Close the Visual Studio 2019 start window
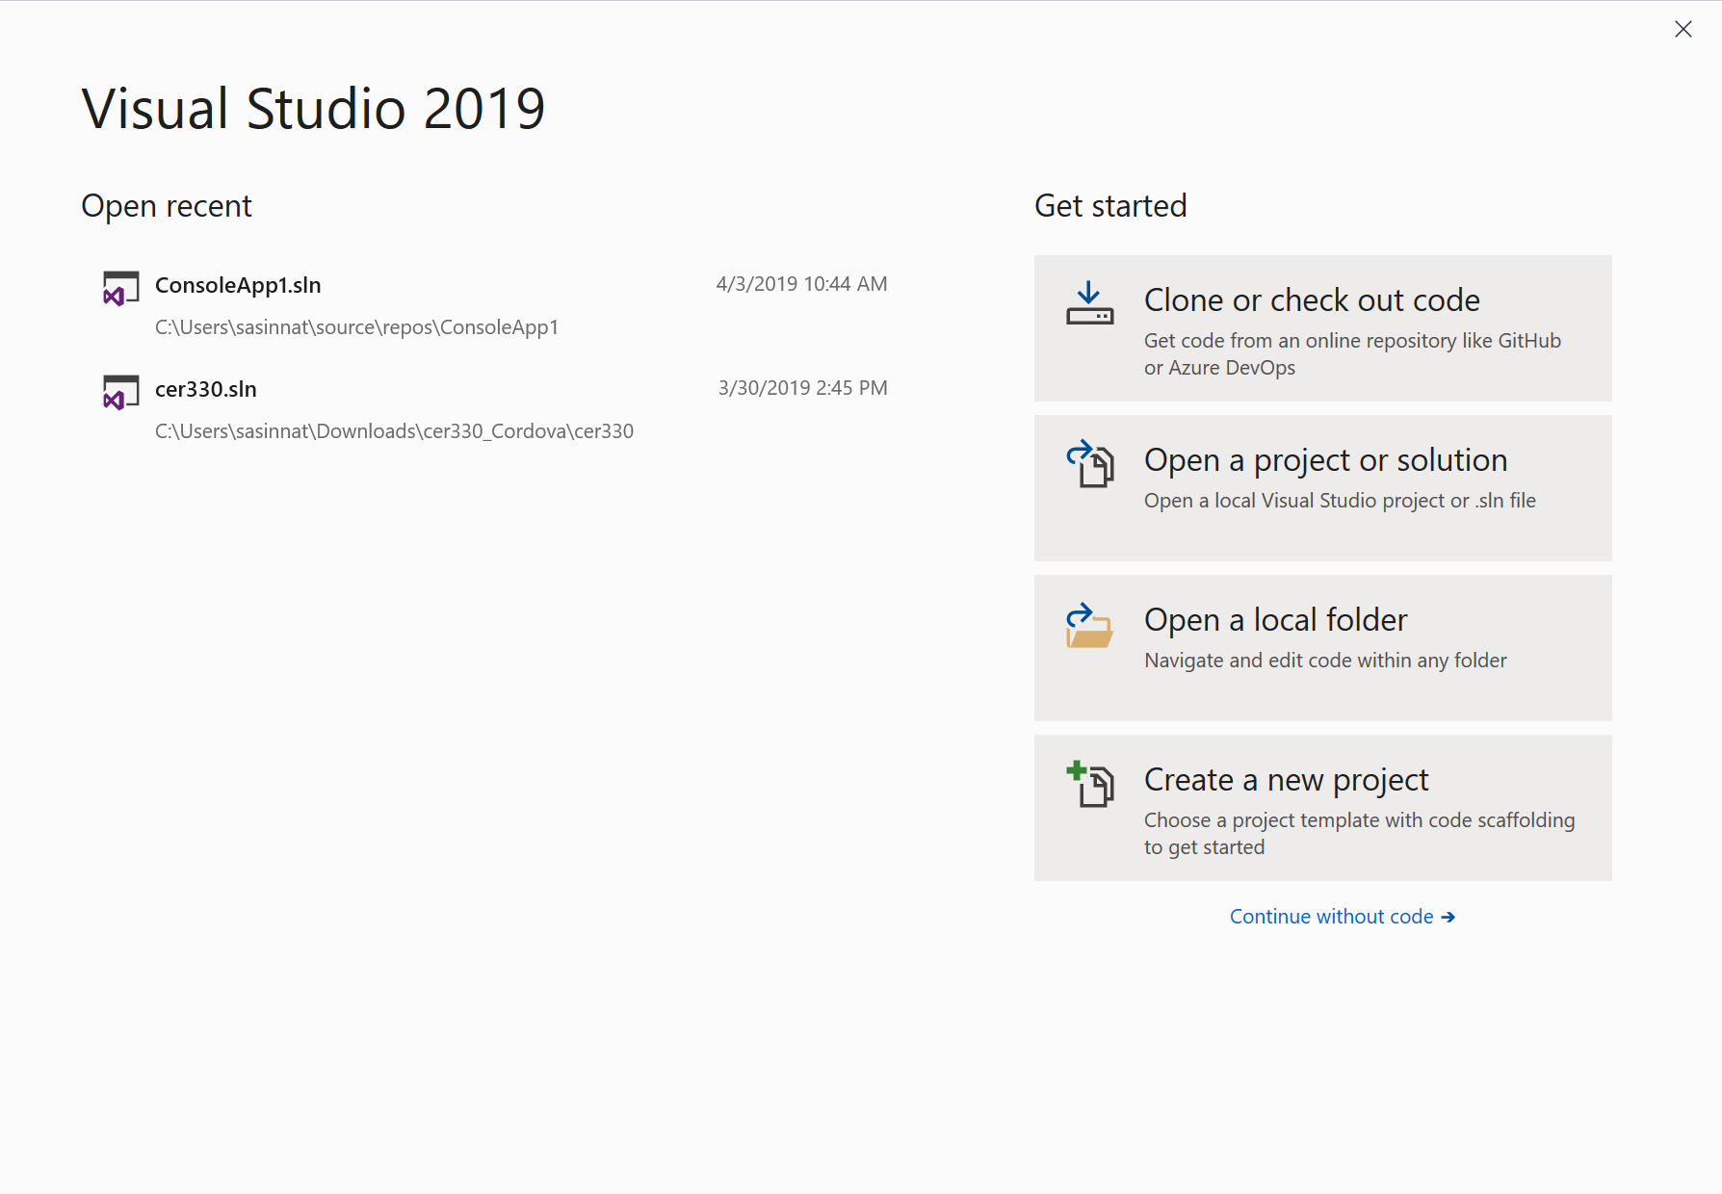The width and height of the screenshot is (1722, 1194). coord(1683,29)
